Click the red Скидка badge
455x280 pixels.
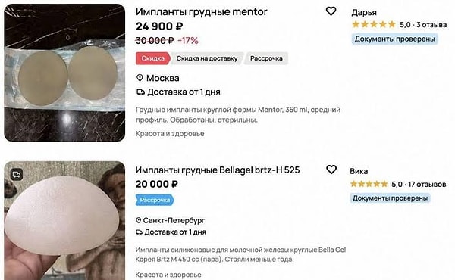152,58
